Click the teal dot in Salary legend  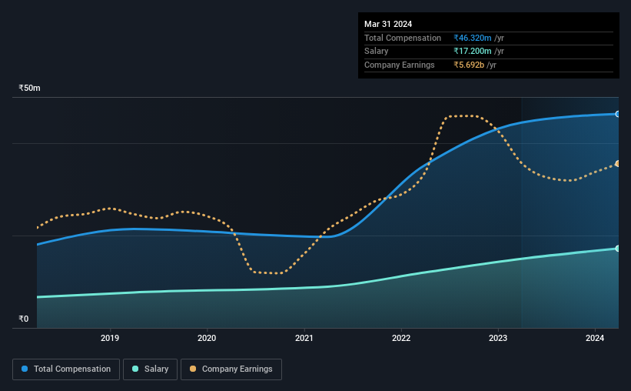click(135, 369)
